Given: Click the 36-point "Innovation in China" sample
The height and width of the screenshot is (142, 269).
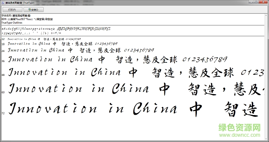Looking at the screenshot, I should pos(50,59).
